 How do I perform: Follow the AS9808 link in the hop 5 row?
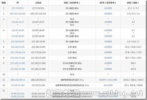108,42
